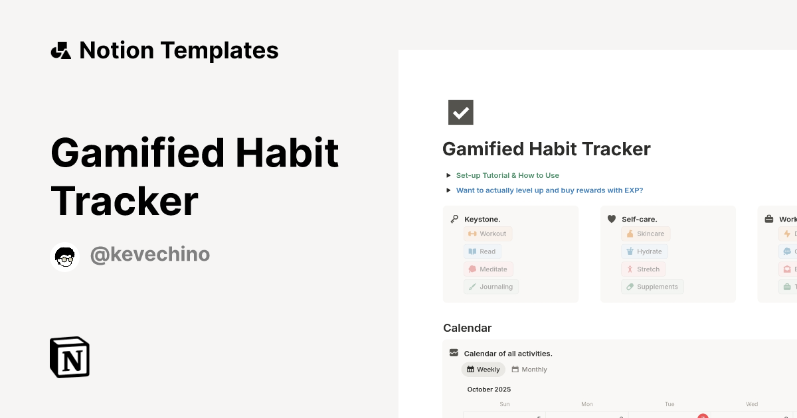The width and height of the screenshot is (797, 418).
Task: Click the Notion logo at bottom left
Action: pos(69,357)
